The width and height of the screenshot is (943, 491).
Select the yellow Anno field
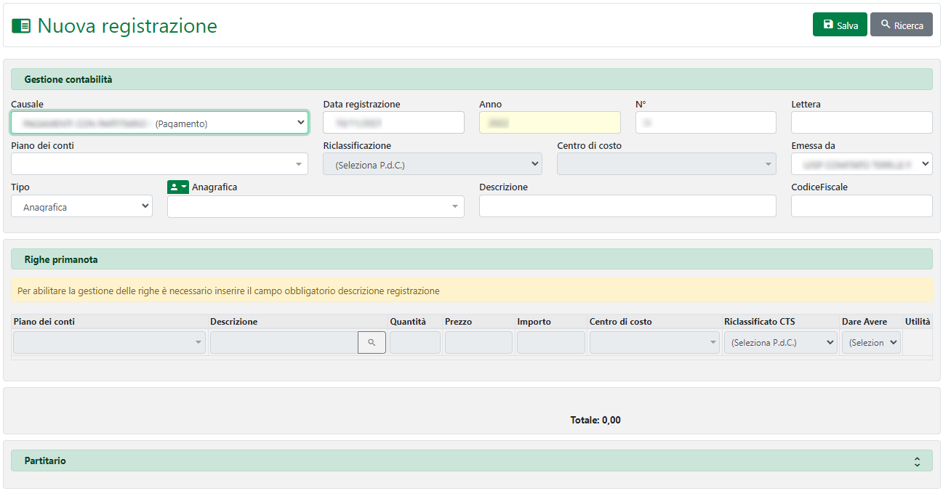pos(550,123)
